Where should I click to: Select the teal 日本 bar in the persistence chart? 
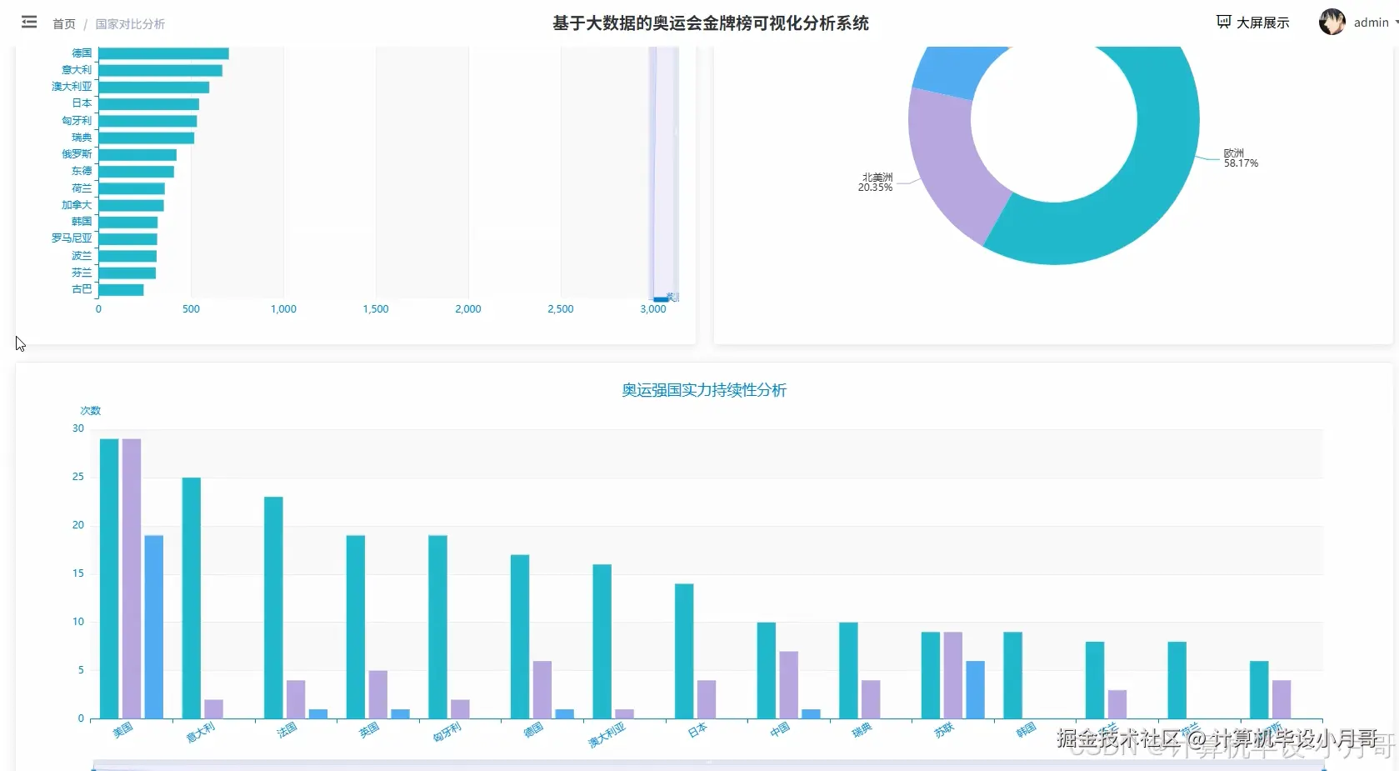[x=684, y=651]
